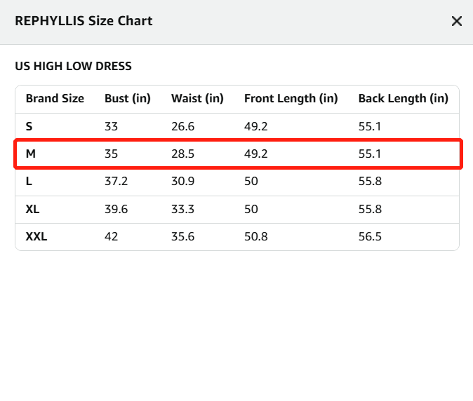Click waist value 33.3 in XL row
Image resolution: width=473 pixels, height=401 pixels.
pos(182,209)
